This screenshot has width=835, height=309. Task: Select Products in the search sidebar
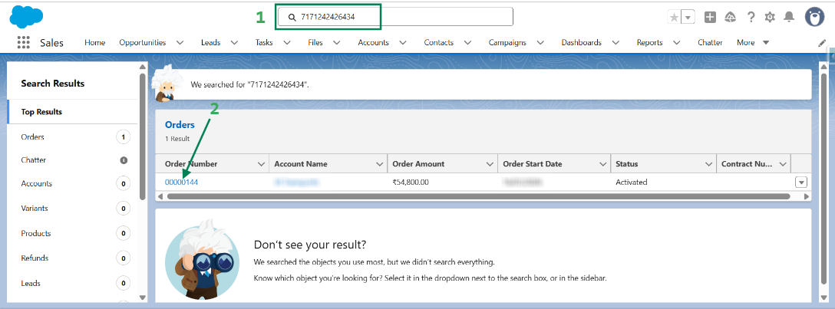pyautogui.click(x=72, y=234)
